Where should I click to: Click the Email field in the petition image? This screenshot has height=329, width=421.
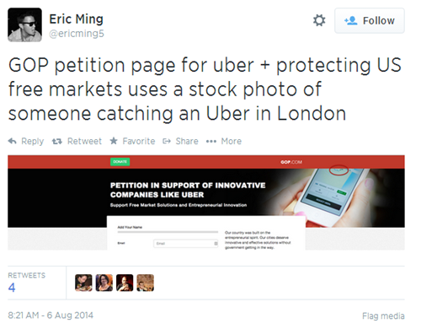[x=185, y=244]
